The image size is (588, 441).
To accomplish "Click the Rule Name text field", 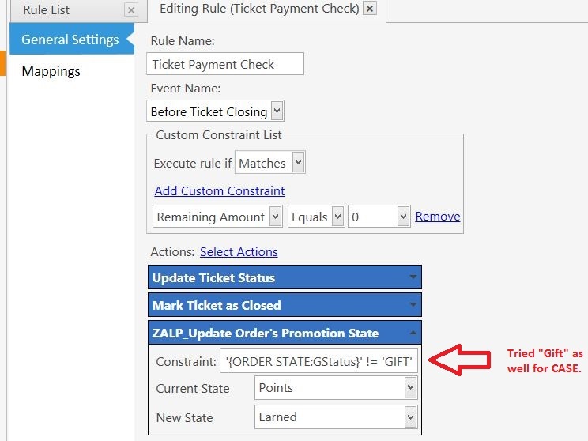I will click(225, 64).
